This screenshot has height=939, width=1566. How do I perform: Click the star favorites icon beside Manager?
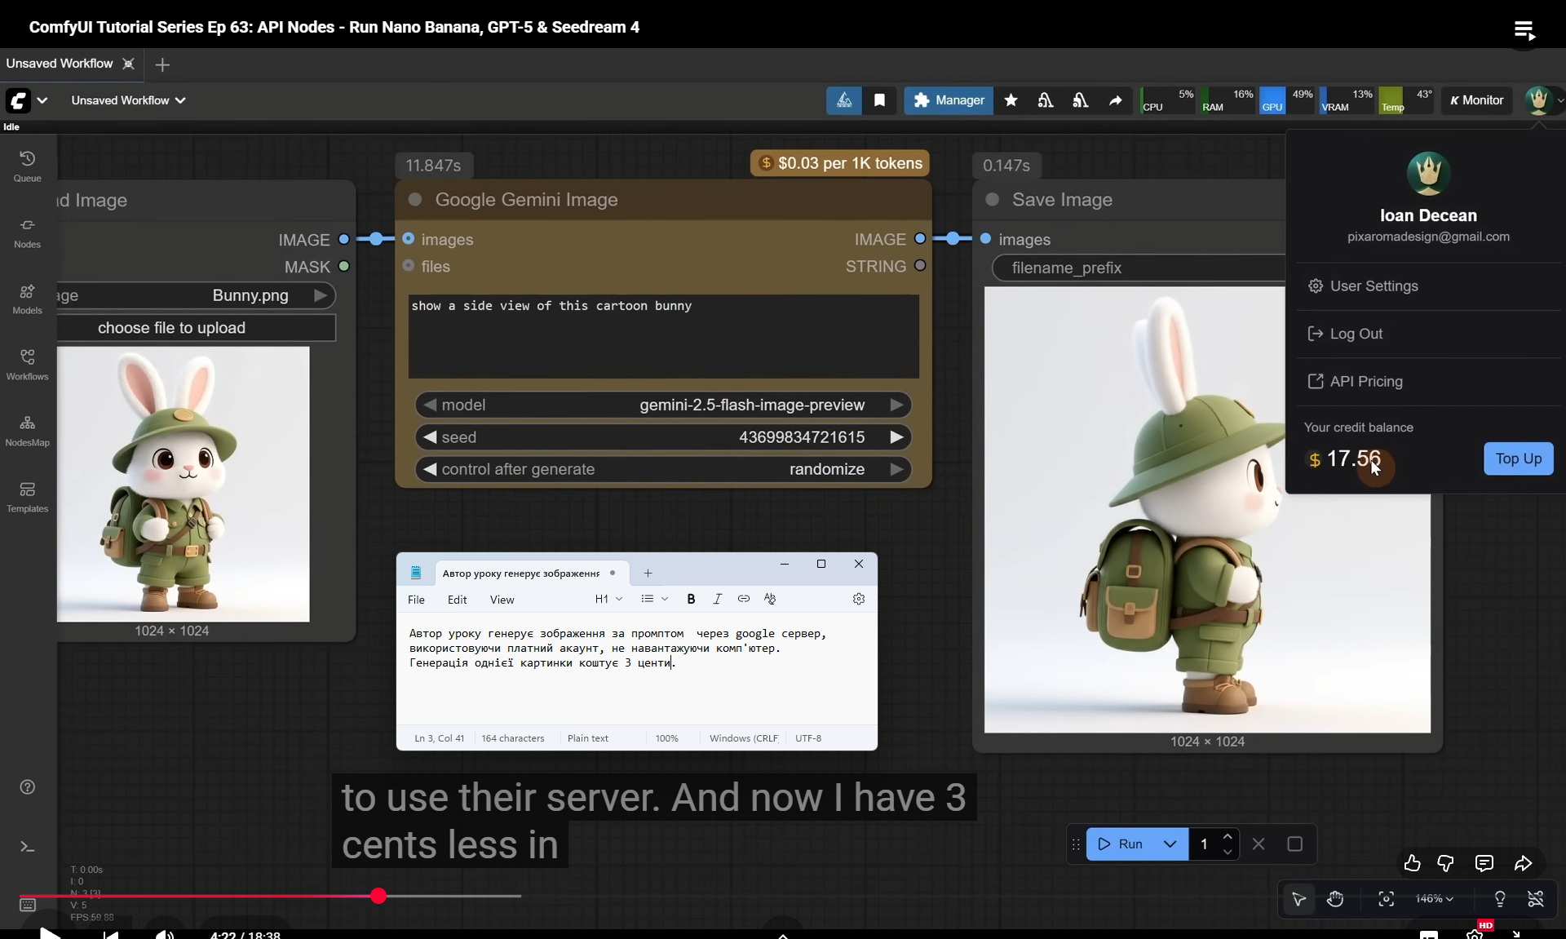[1011, 100]
